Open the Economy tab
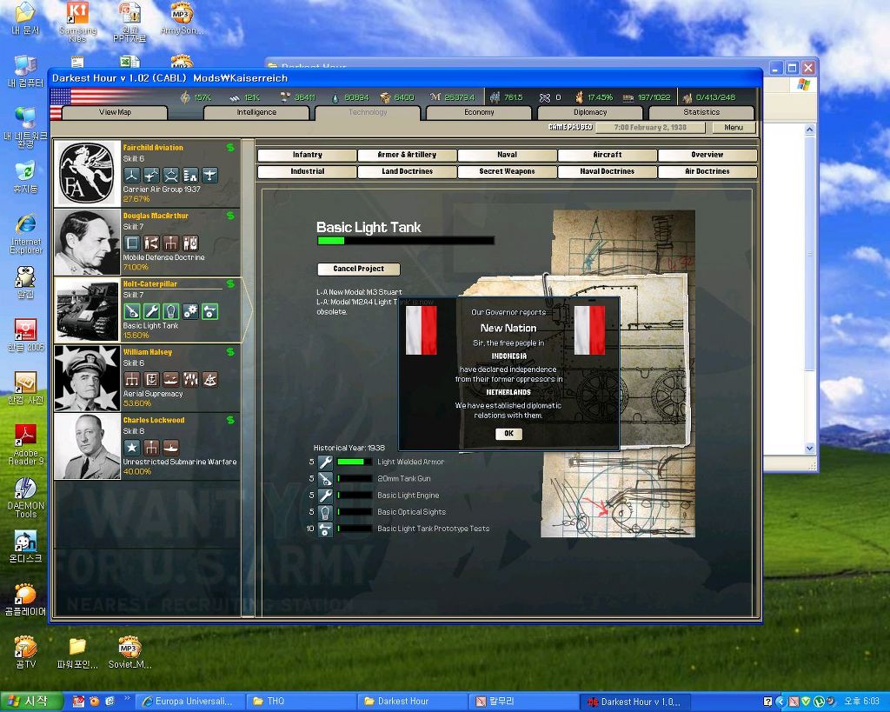This screenshot has height=712, width=890. [x=479, y=112]
